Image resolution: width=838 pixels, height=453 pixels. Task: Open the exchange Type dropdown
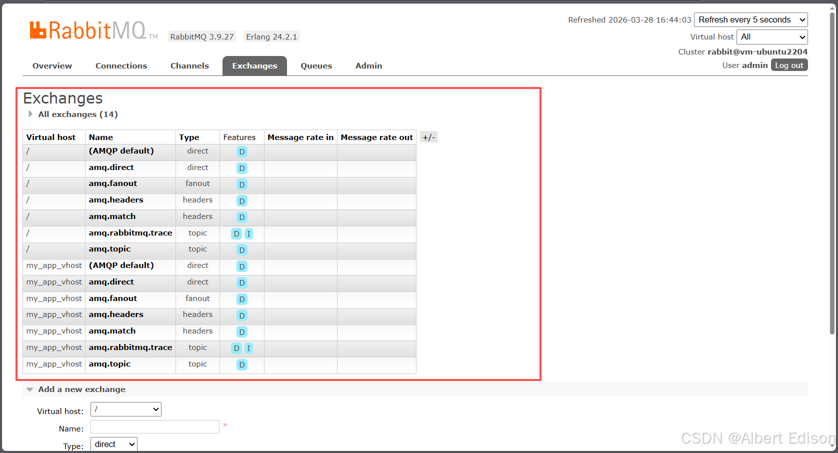click(x=114, y=444)
